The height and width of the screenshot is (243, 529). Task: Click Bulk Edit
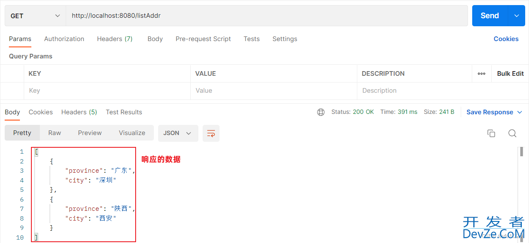pyautogui.click(x=510, y=74)
